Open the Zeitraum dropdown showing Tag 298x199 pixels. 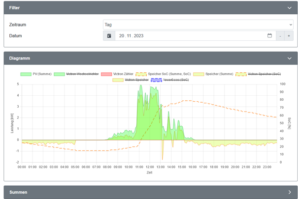tap(198, 25)
